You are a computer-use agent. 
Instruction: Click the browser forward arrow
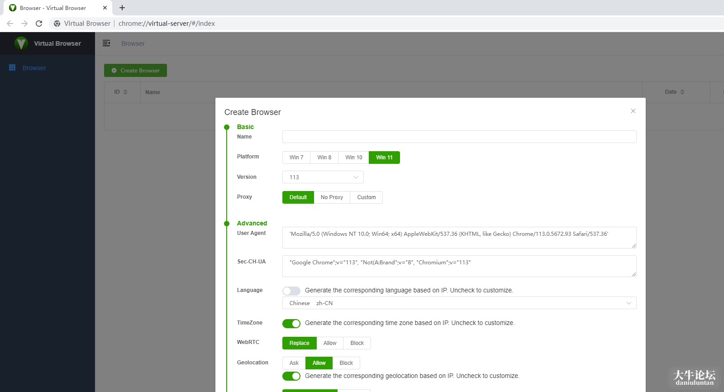(x=24, y=24)
